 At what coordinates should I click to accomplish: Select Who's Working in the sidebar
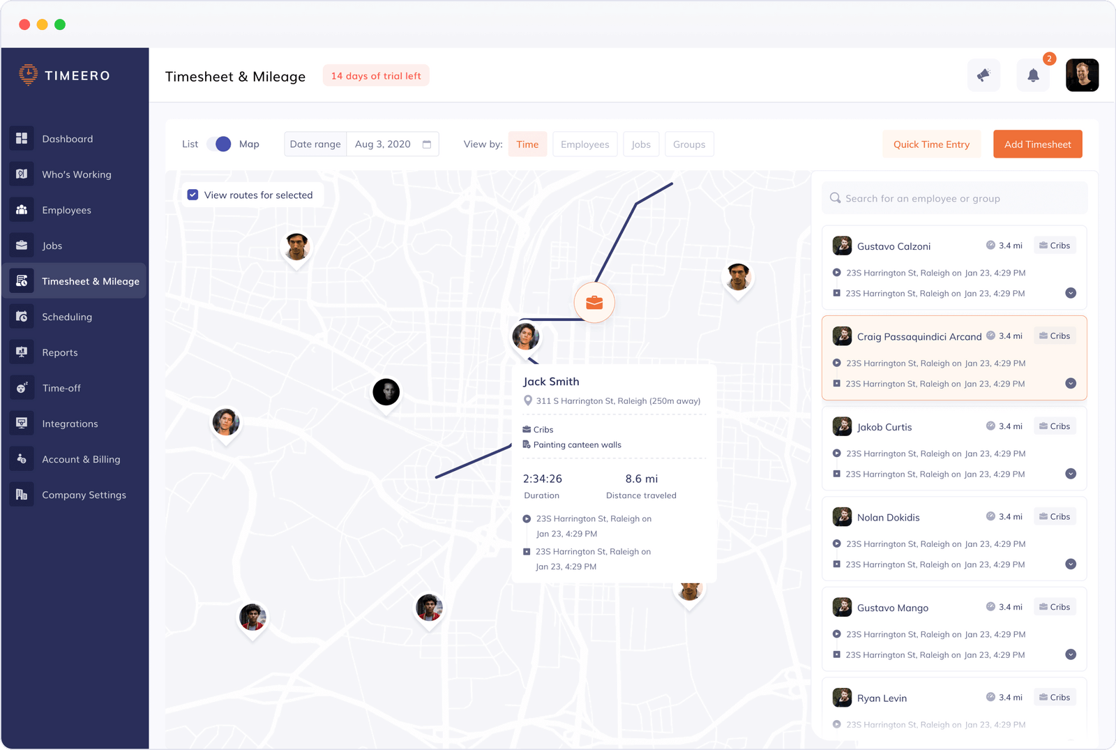[x=77, y=174]
